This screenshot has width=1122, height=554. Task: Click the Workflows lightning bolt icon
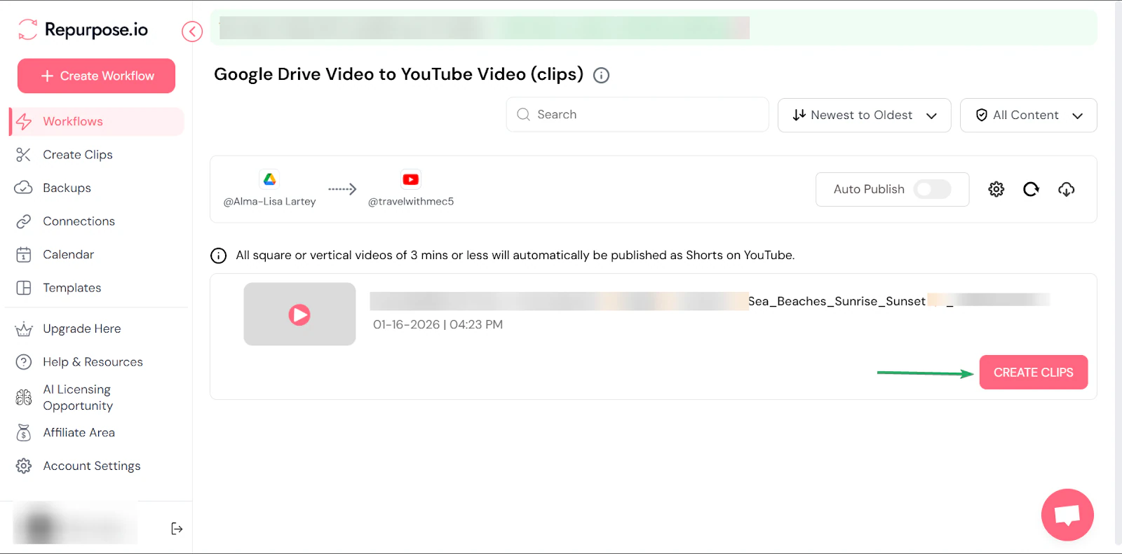[24, 121]
